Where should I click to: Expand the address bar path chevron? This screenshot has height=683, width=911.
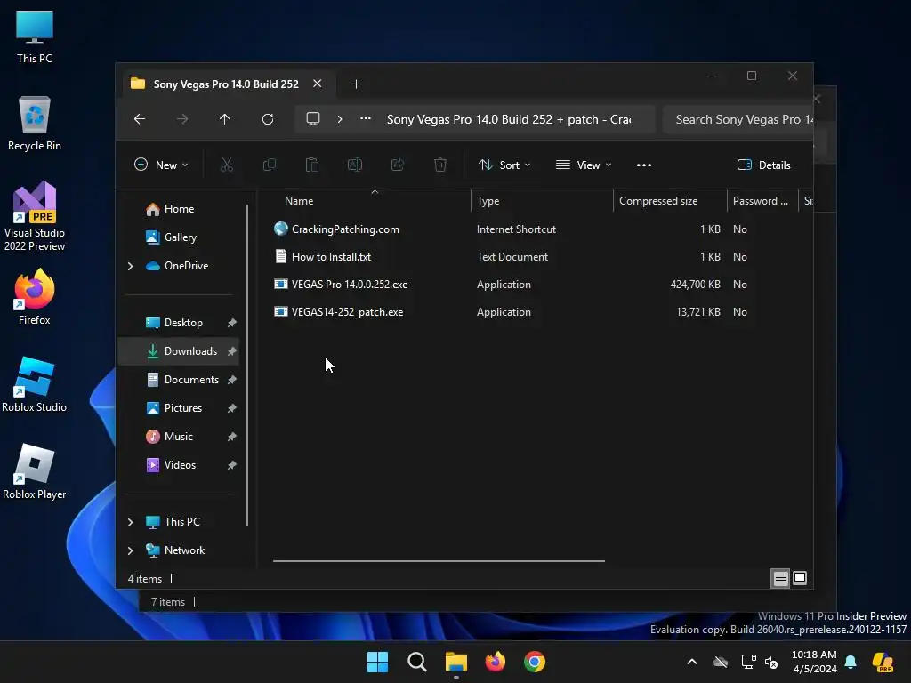(340, 119)
